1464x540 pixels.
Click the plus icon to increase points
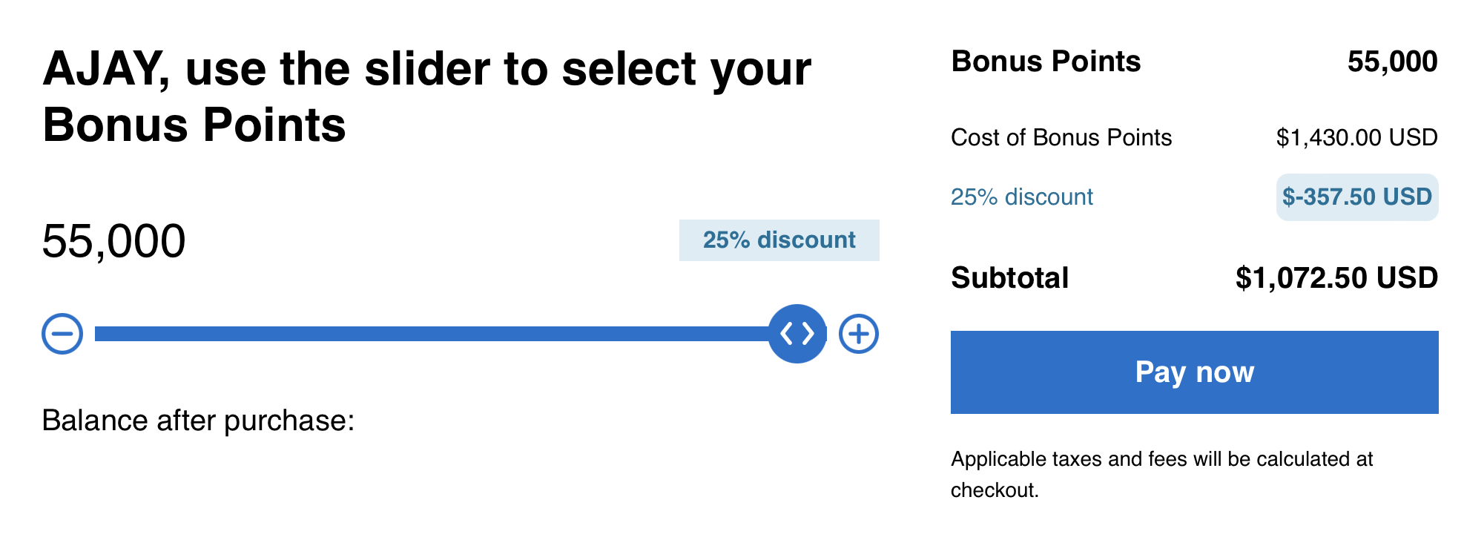[858, 334]
